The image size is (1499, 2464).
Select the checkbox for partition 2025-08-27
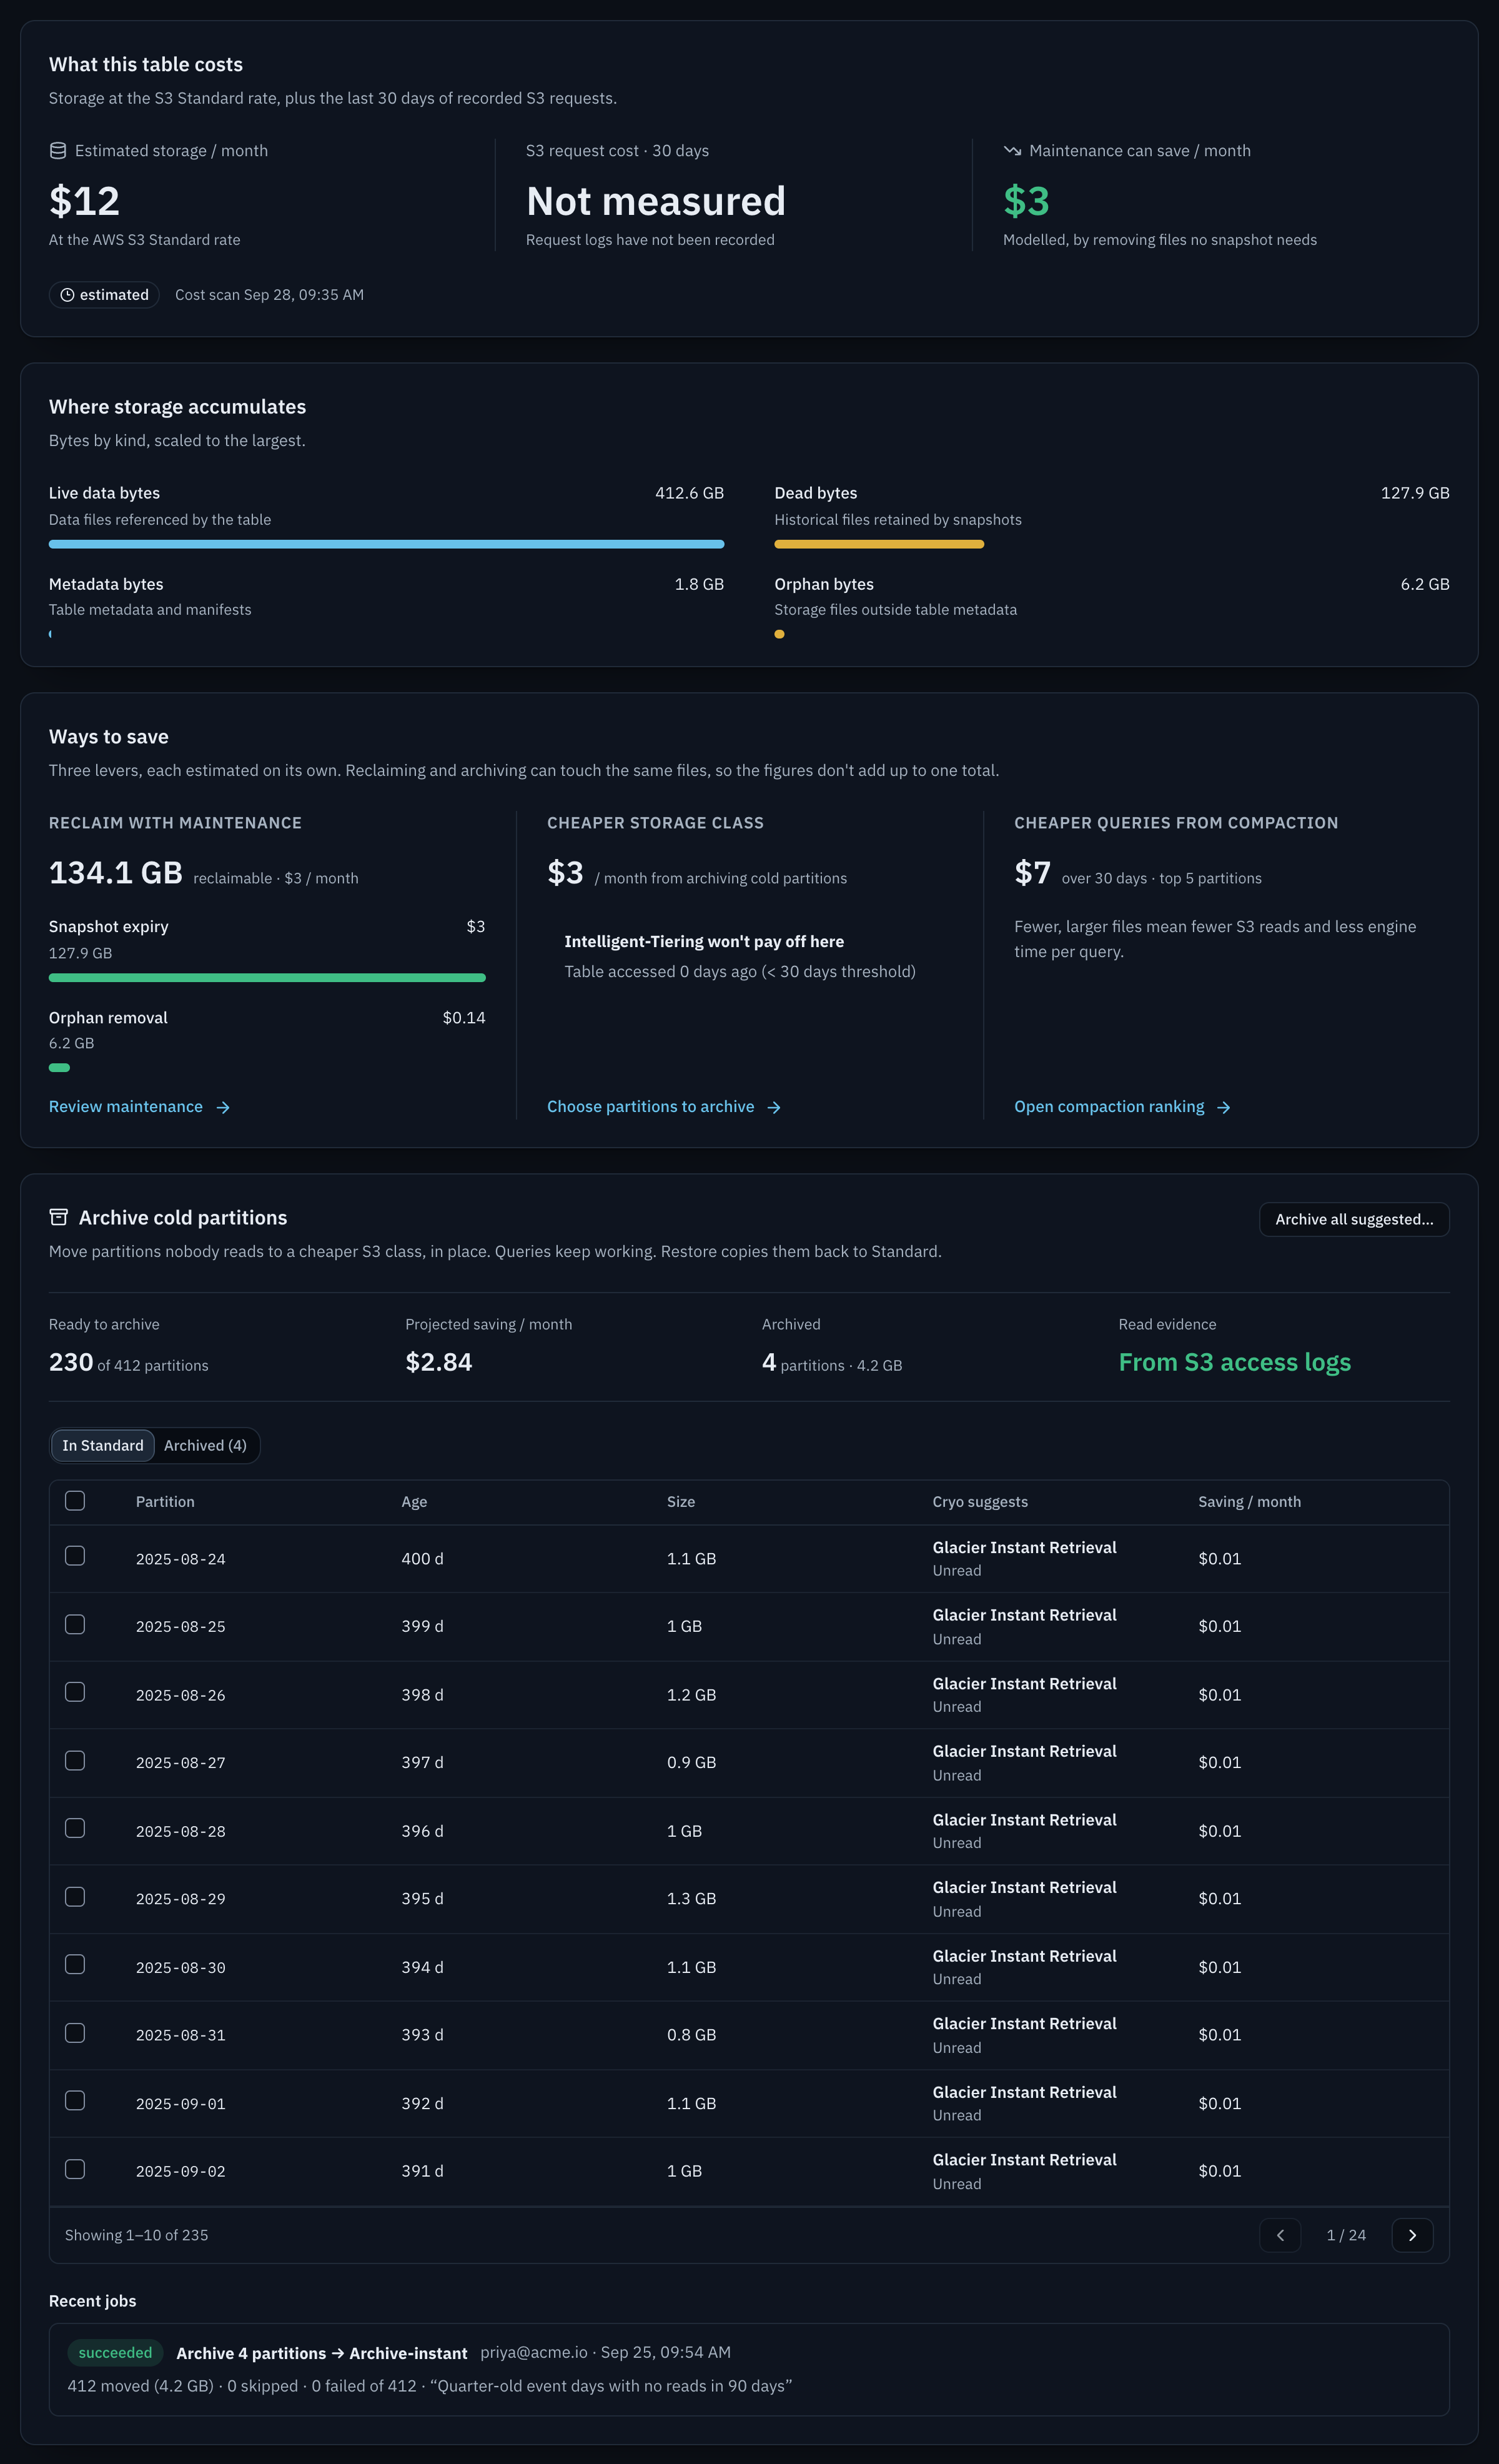point(75,1760)
